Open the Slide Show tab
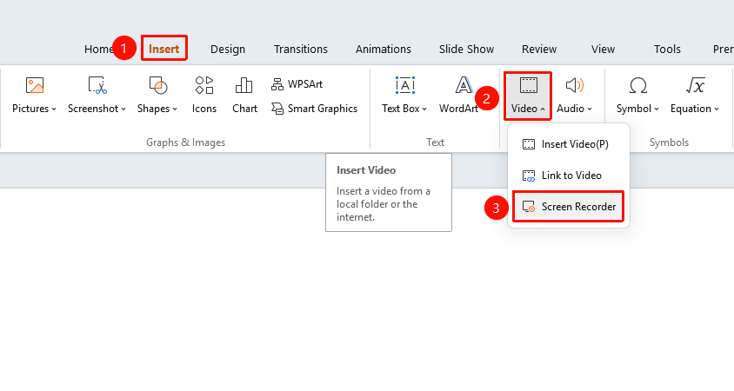The width and height of the screenshot is (734, 391). click(466, 50)
